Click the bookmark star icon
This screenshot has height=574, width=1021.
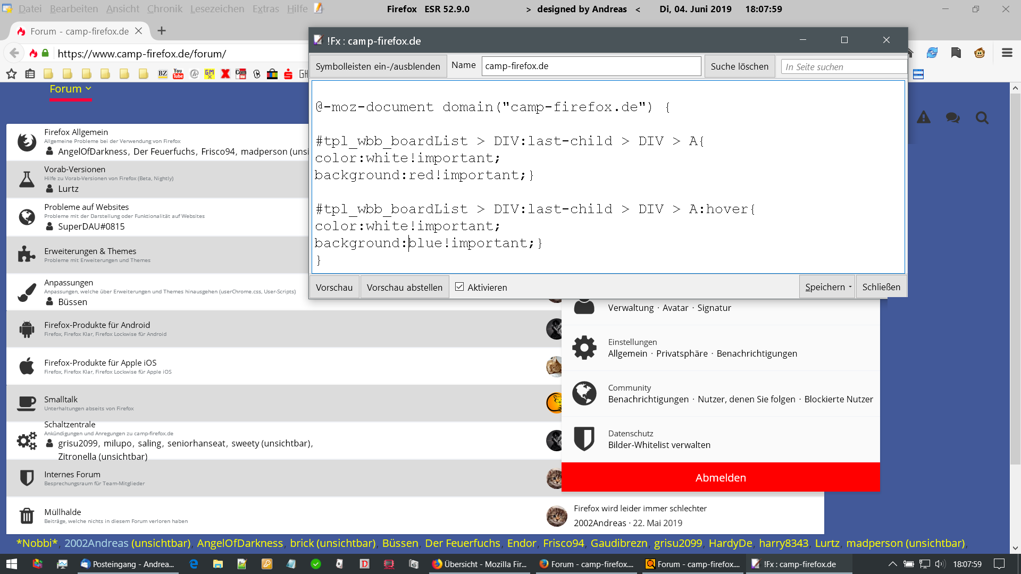pos(11,74)
